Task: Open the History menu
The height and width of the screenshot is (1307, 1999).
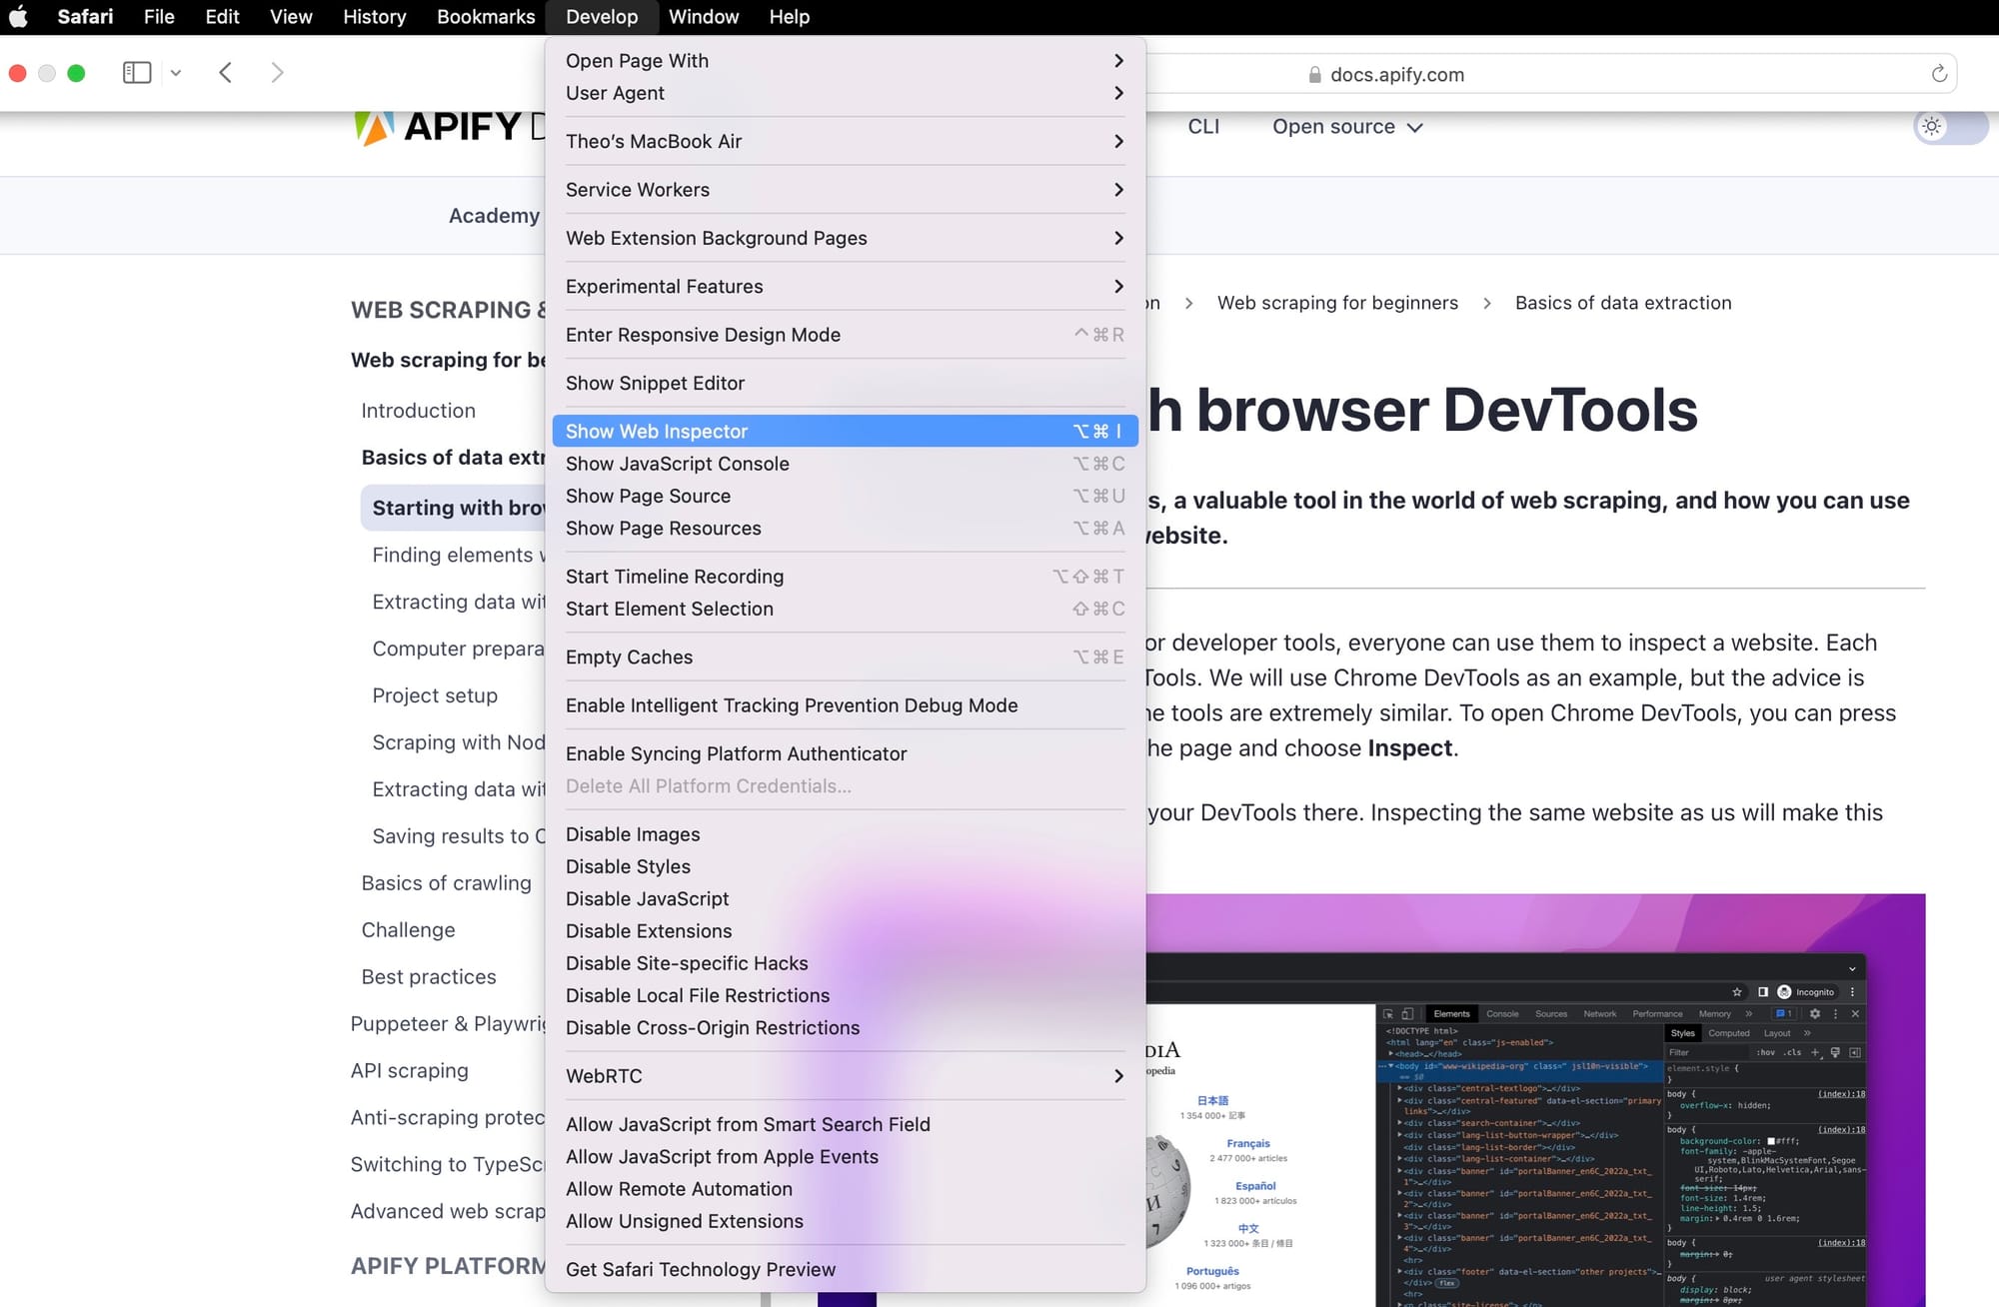Action: pos(373,16)
